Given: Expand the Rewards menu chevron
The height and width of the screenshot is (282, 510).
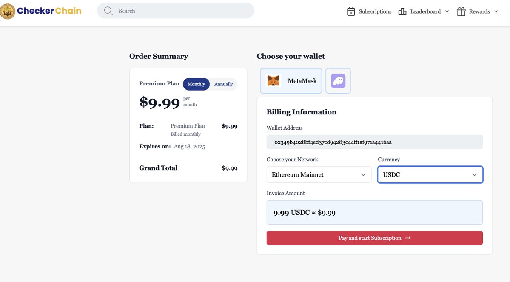Looking at the screenshot, I should pyautogui.click(x=496, y=11).
